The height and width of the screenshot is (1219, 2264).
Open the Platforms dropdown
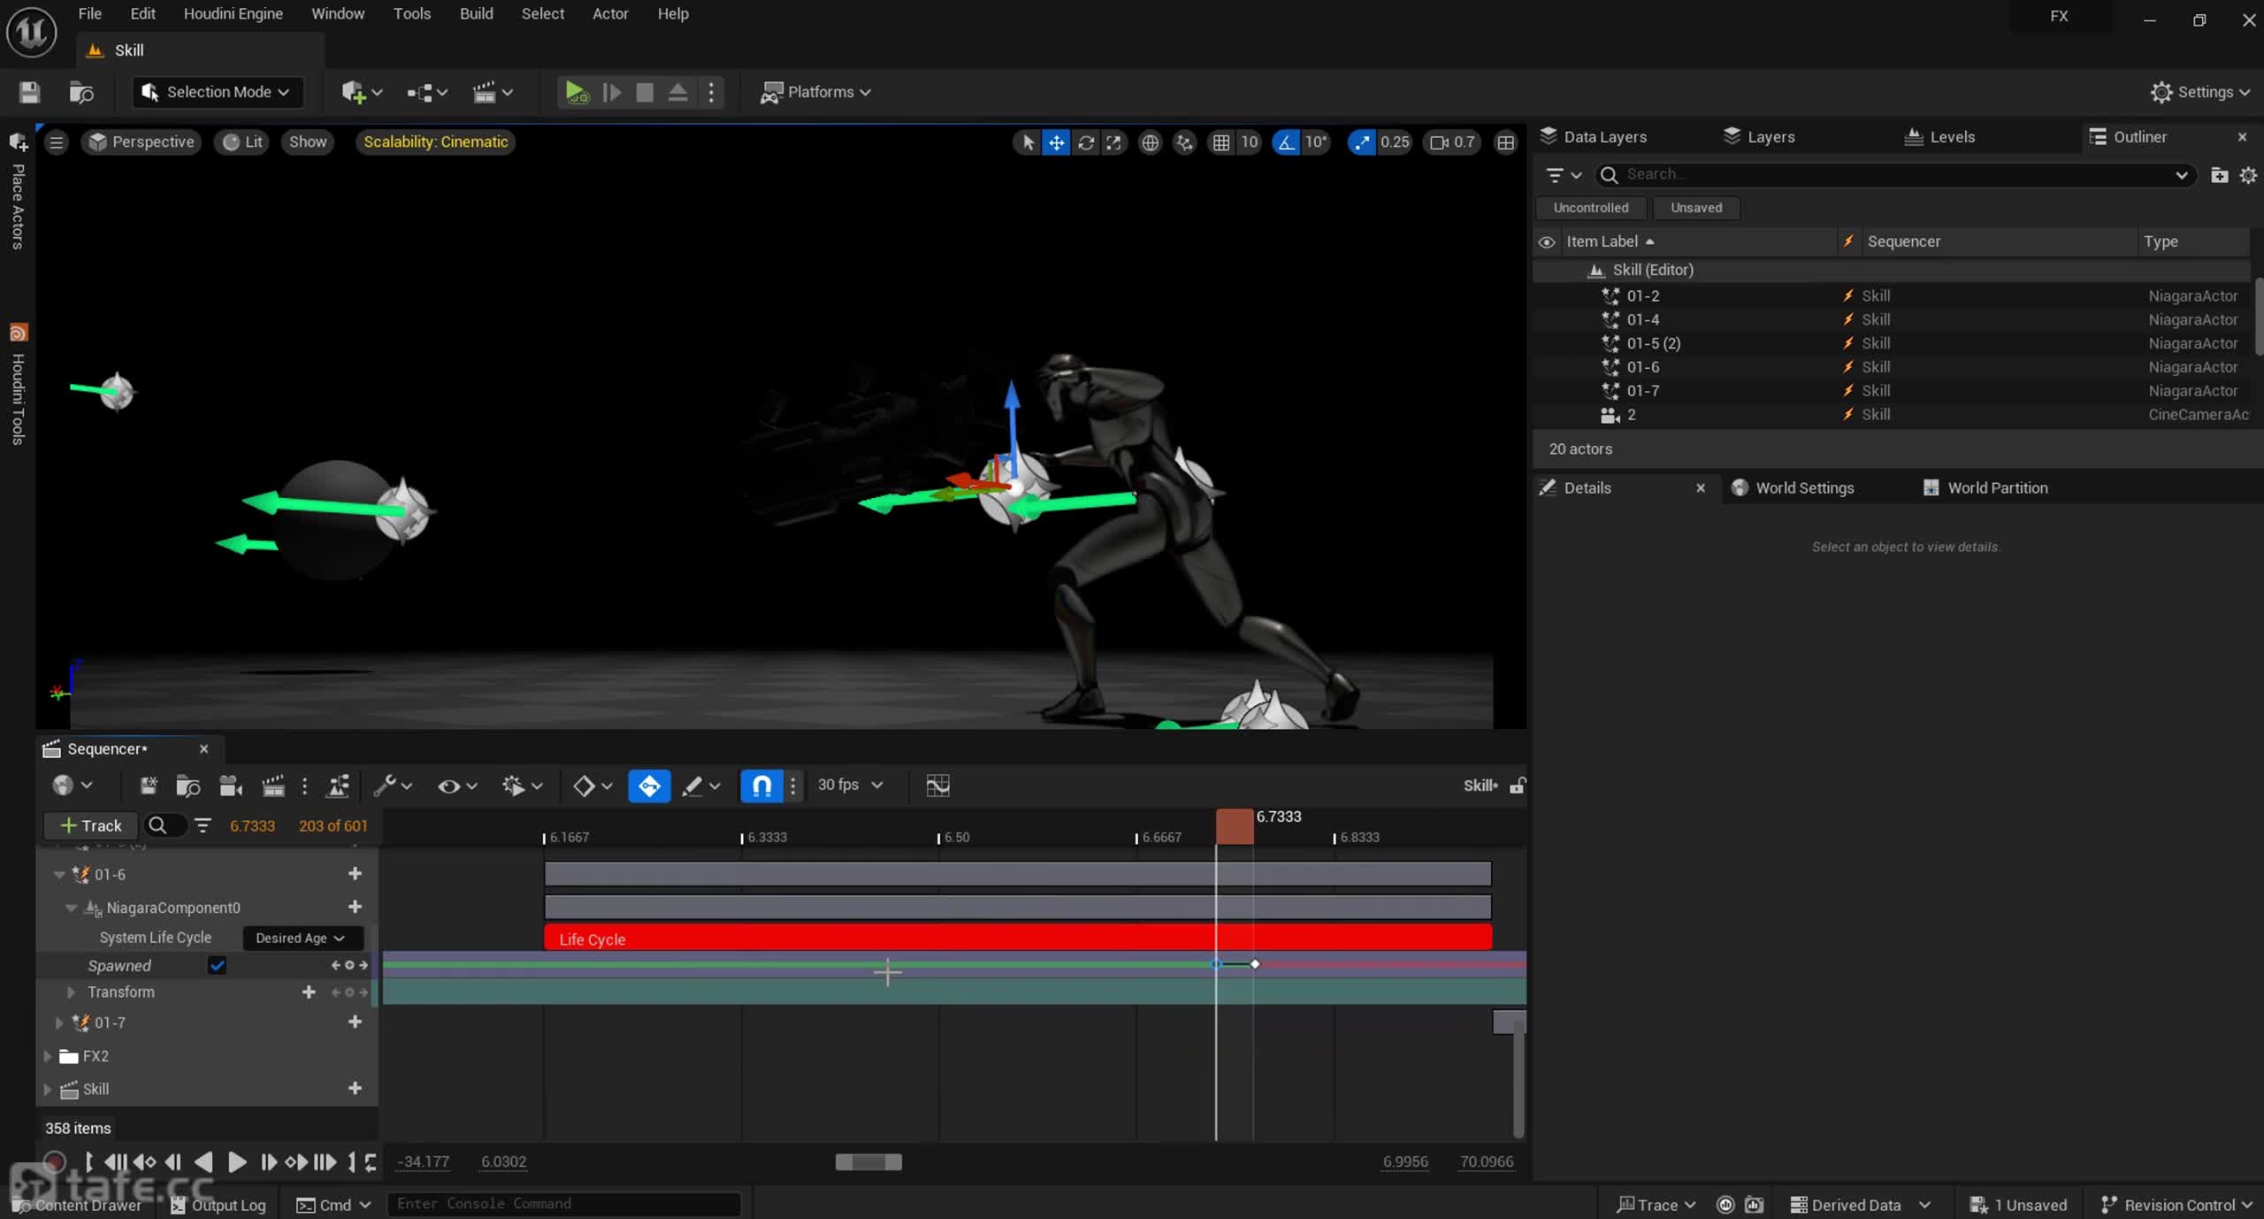pos(815,92)
